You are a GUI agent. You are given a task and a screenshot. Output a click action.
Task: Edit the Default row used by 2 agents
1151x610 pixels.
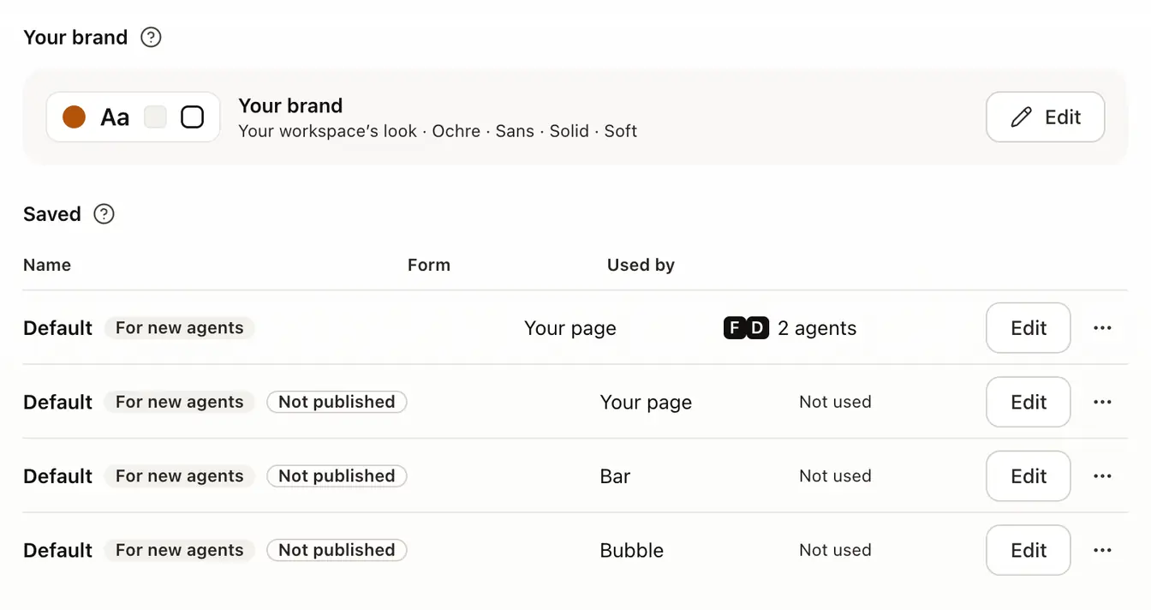tap(1029, 328)
